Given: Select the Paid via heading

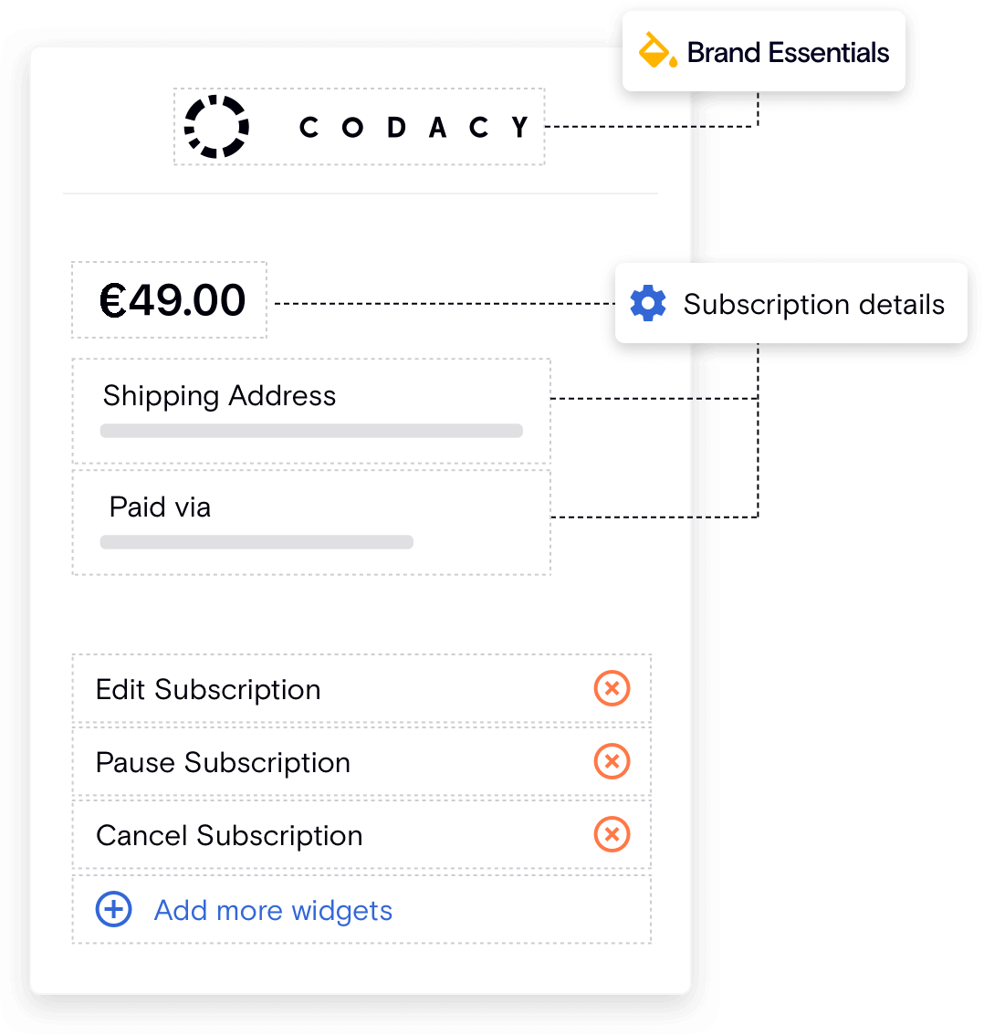Looking at the screenshot, I should point(160,507).
